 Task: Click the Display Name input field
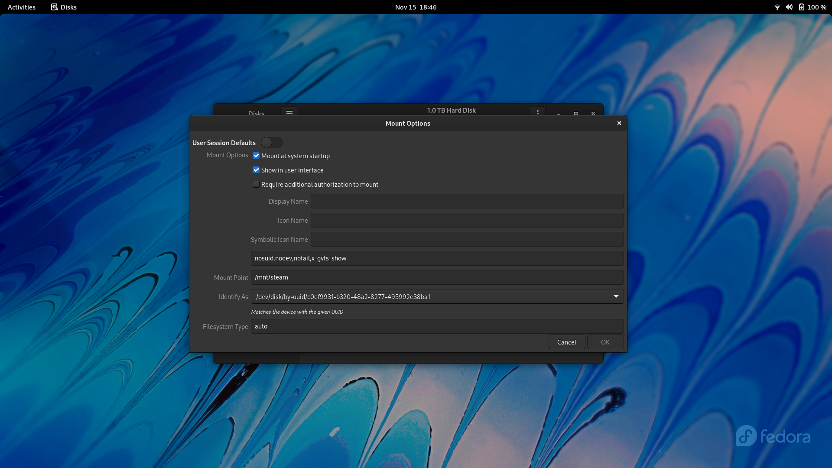[467, 201]
